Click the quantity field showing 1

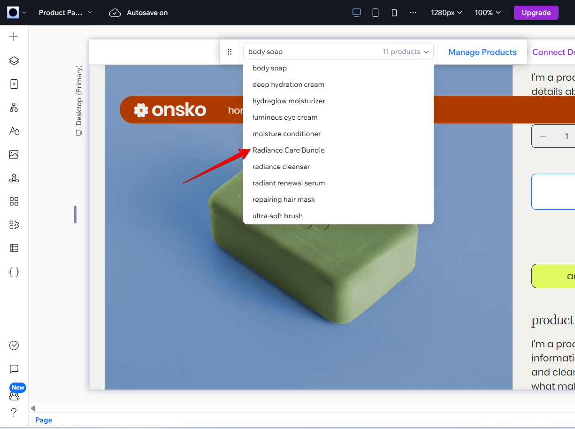click(567, 136)
